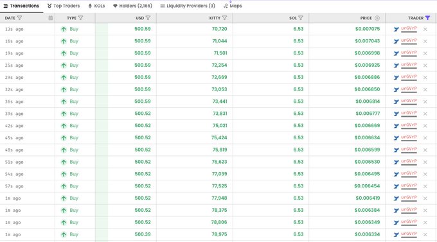The height and width of the screenshot is (242, 437).
Task: Click trader platform icon in 57s ago row
Action: [397, 186]
